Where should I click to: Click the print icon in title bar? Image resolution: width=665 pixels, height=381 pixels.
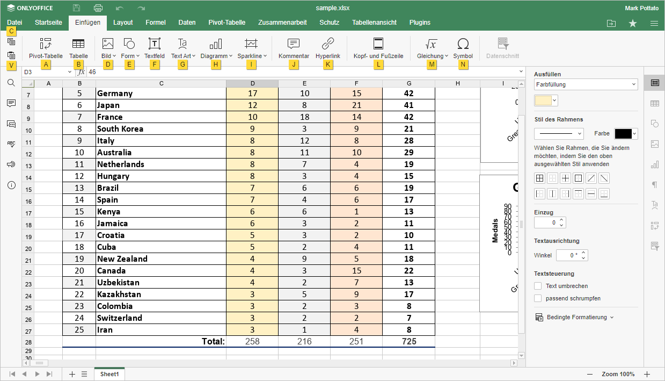[x=98, y=8]
